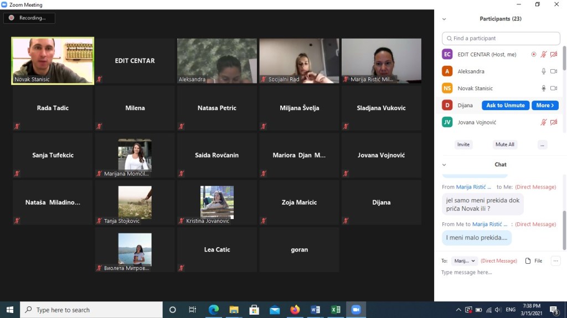Click the muted microphone icon for Jovana Vojnović
Screen dimensions: 567x318
[544, 122]
